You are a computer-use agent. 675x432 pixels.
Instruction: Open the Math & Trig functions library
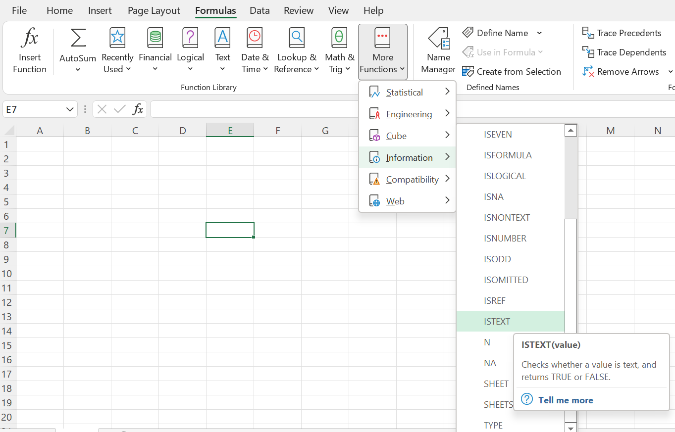(x=340, y=51)
